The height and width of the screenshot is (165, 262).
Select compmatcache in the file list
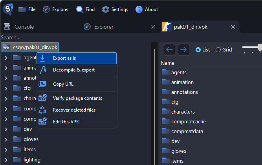[189, 121]
